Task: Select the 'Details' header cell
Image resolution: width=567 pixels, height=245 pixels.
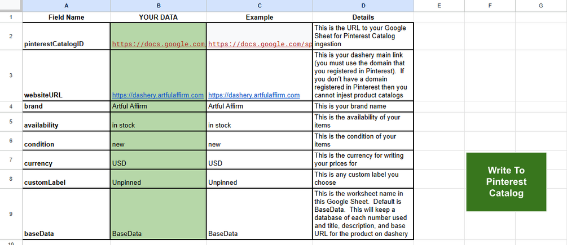Action: pos(363,17)
